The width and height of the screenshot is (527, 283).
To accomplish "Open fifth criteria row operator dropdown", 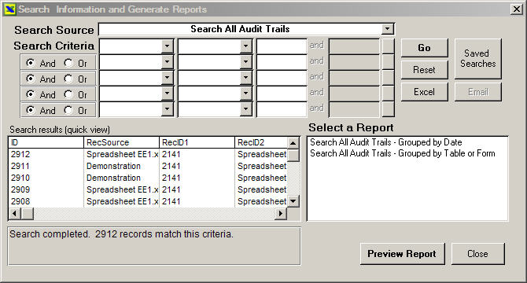I will point(245,108).
